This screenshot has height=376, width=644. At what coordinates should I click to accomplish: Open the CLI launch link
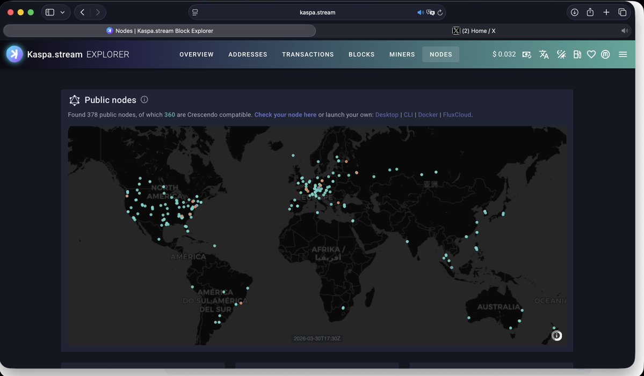(x=408, y=115)
